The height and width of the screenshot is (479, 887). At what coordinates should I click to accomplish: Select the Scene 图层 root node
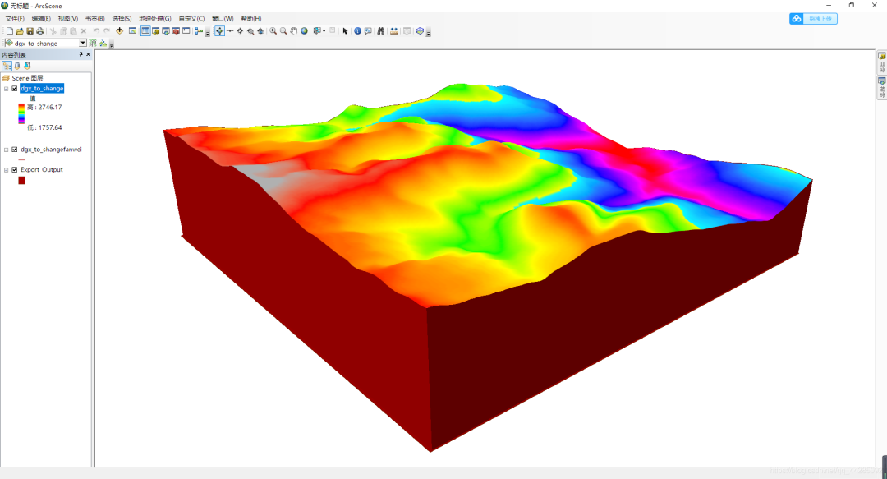tap(27, 78)
